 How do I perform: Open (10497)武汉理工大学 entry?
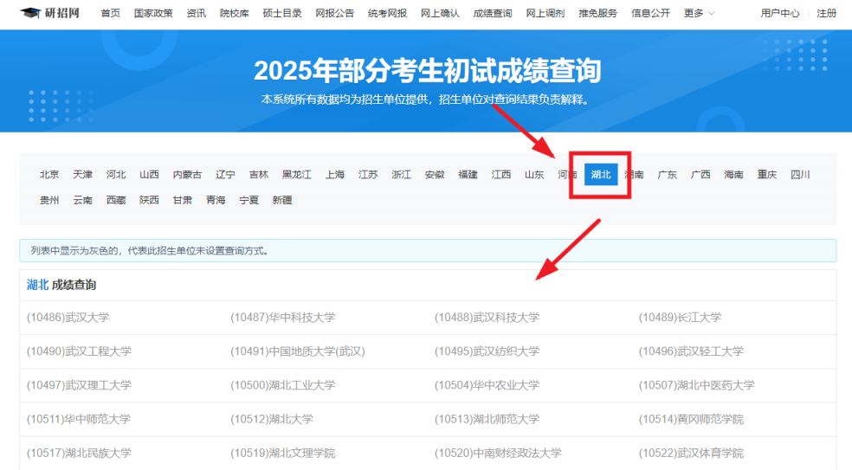(79, 385)
